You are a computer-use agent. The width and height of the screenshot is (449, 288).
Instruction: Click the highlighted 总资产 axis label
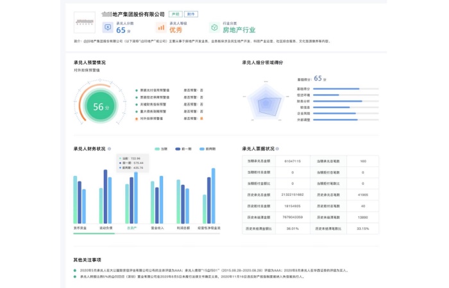point(131,228)
